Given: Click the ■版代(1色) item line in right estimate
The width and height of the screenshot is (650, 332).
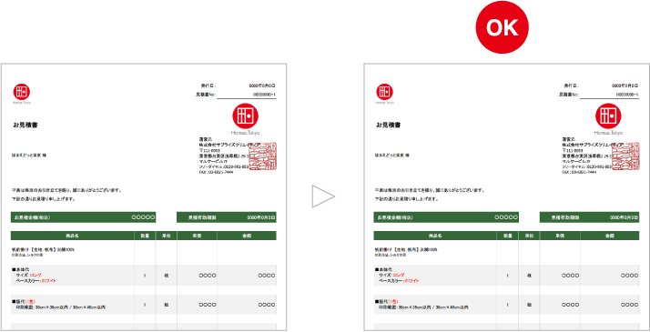Looking at the screenshot, I should point(388,302).
